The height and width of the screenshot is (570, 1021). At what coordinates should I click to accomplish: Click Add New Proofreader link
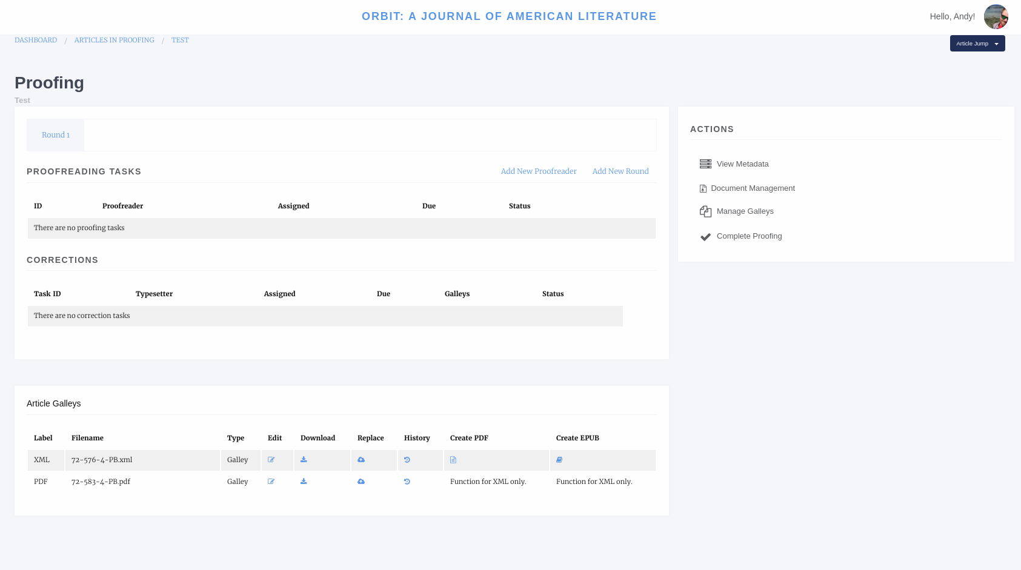click(538, 171)
